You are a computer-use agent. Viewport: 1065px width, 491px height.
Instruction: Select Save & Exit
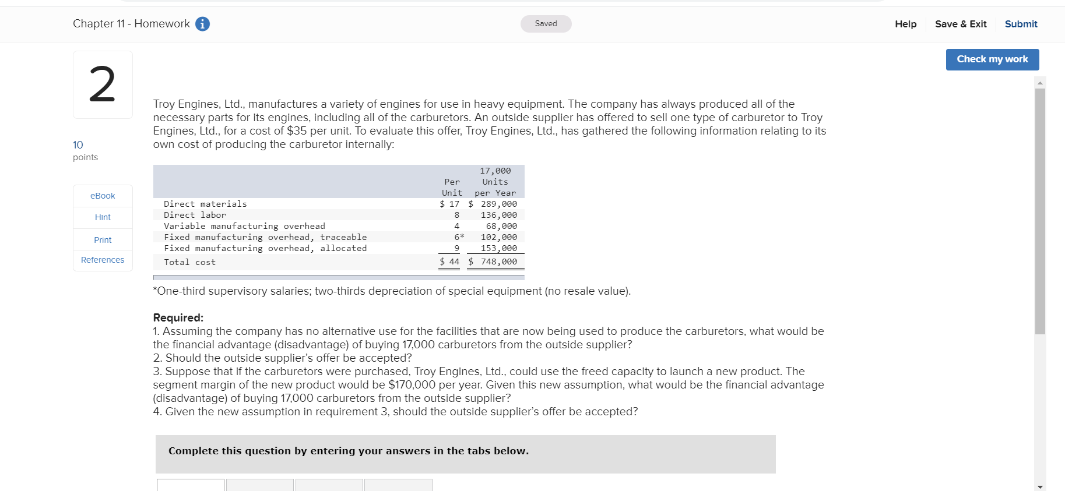pyautogui.click(x=961, y=24)
